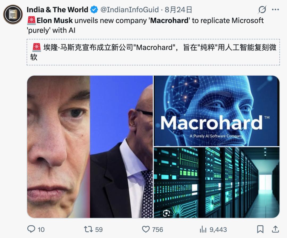This screenshot has width=287, height=238.
Task: Open the server room image
Action: (x=217, y=182)
